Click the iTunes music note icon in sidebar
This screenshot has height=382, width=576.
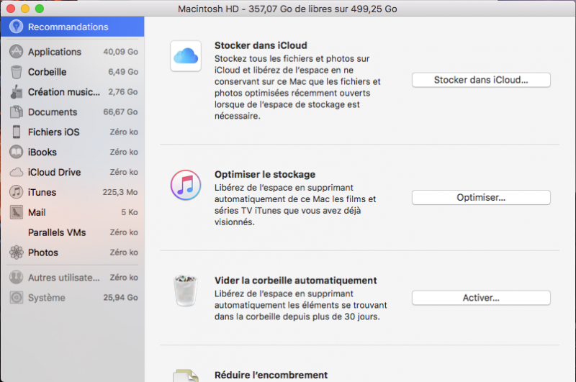[x=16, y=192]
